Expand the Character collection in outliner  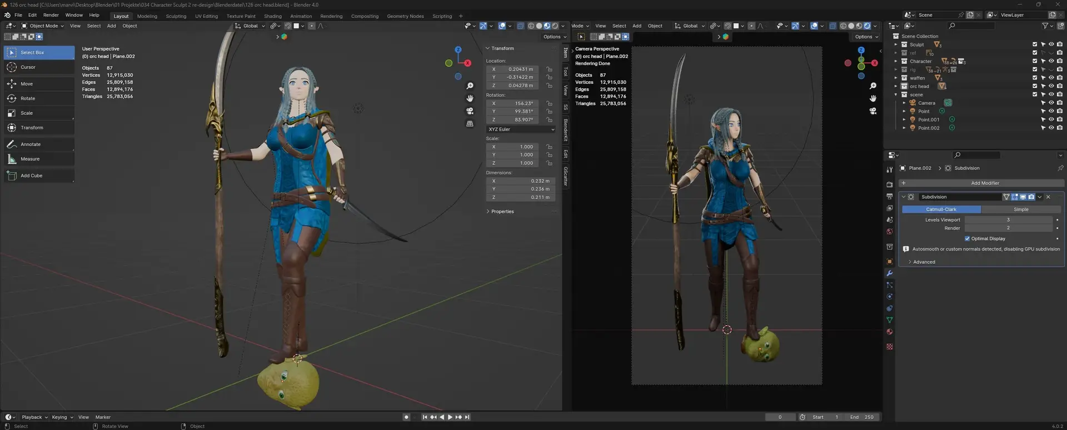(895, 61)
